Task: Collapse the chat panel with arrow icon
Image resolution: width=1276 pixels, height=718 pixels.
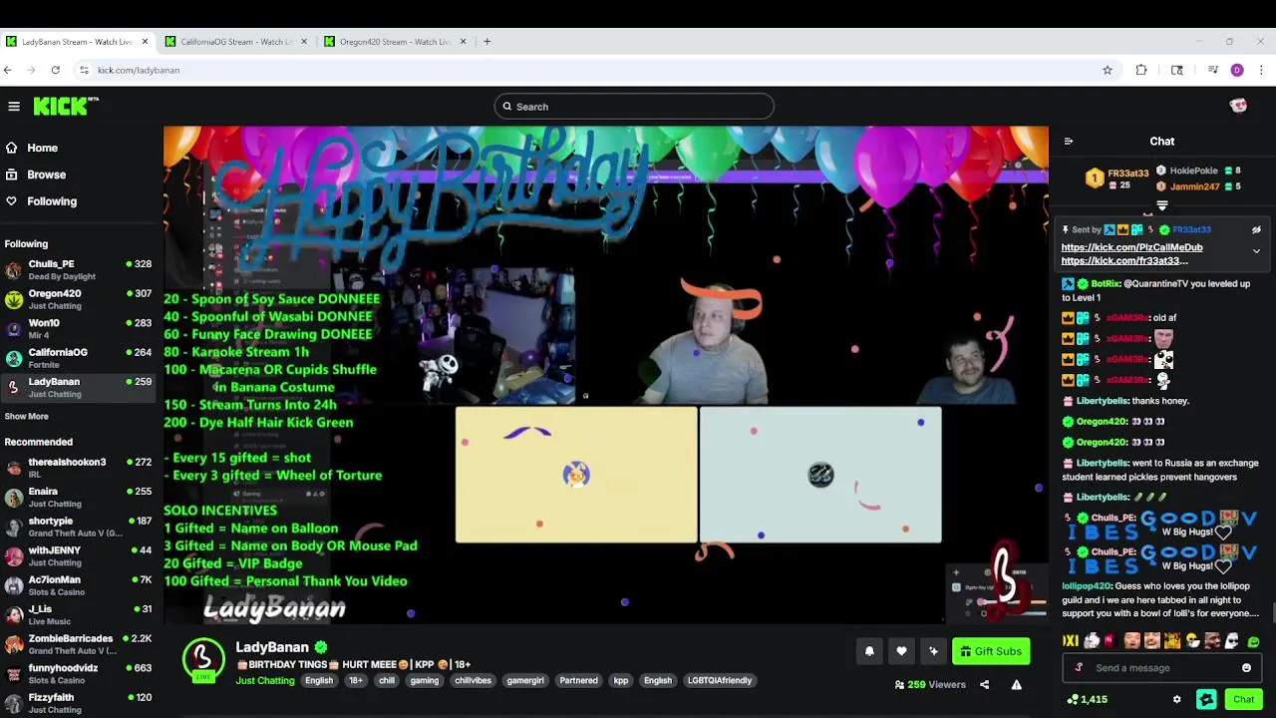Action: pyautogui.click(x=1069, y=142)
